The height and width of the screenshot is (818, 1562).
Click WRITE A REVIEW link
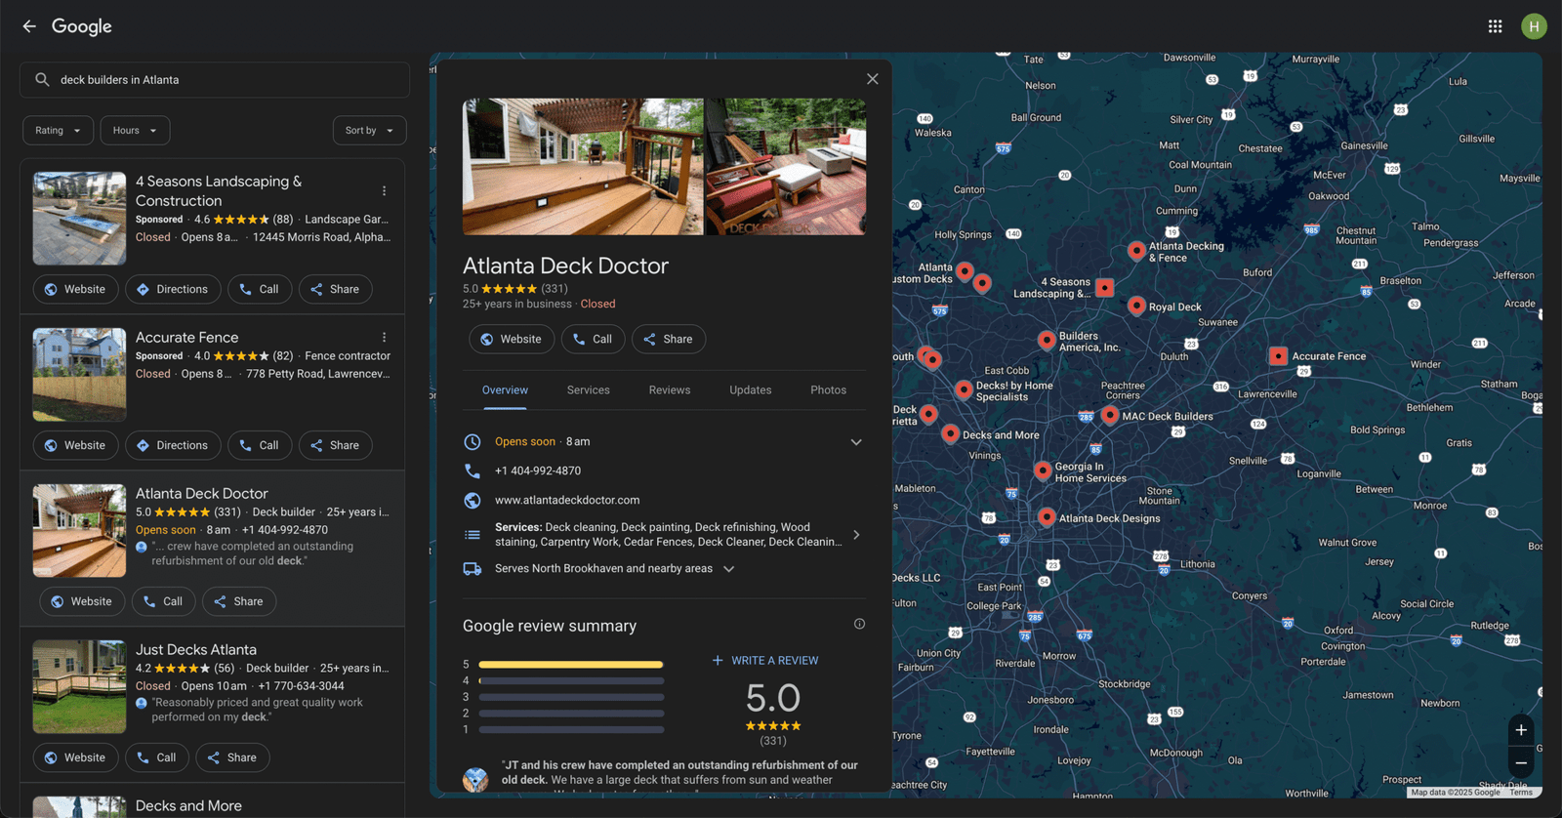tap(765, 661)
